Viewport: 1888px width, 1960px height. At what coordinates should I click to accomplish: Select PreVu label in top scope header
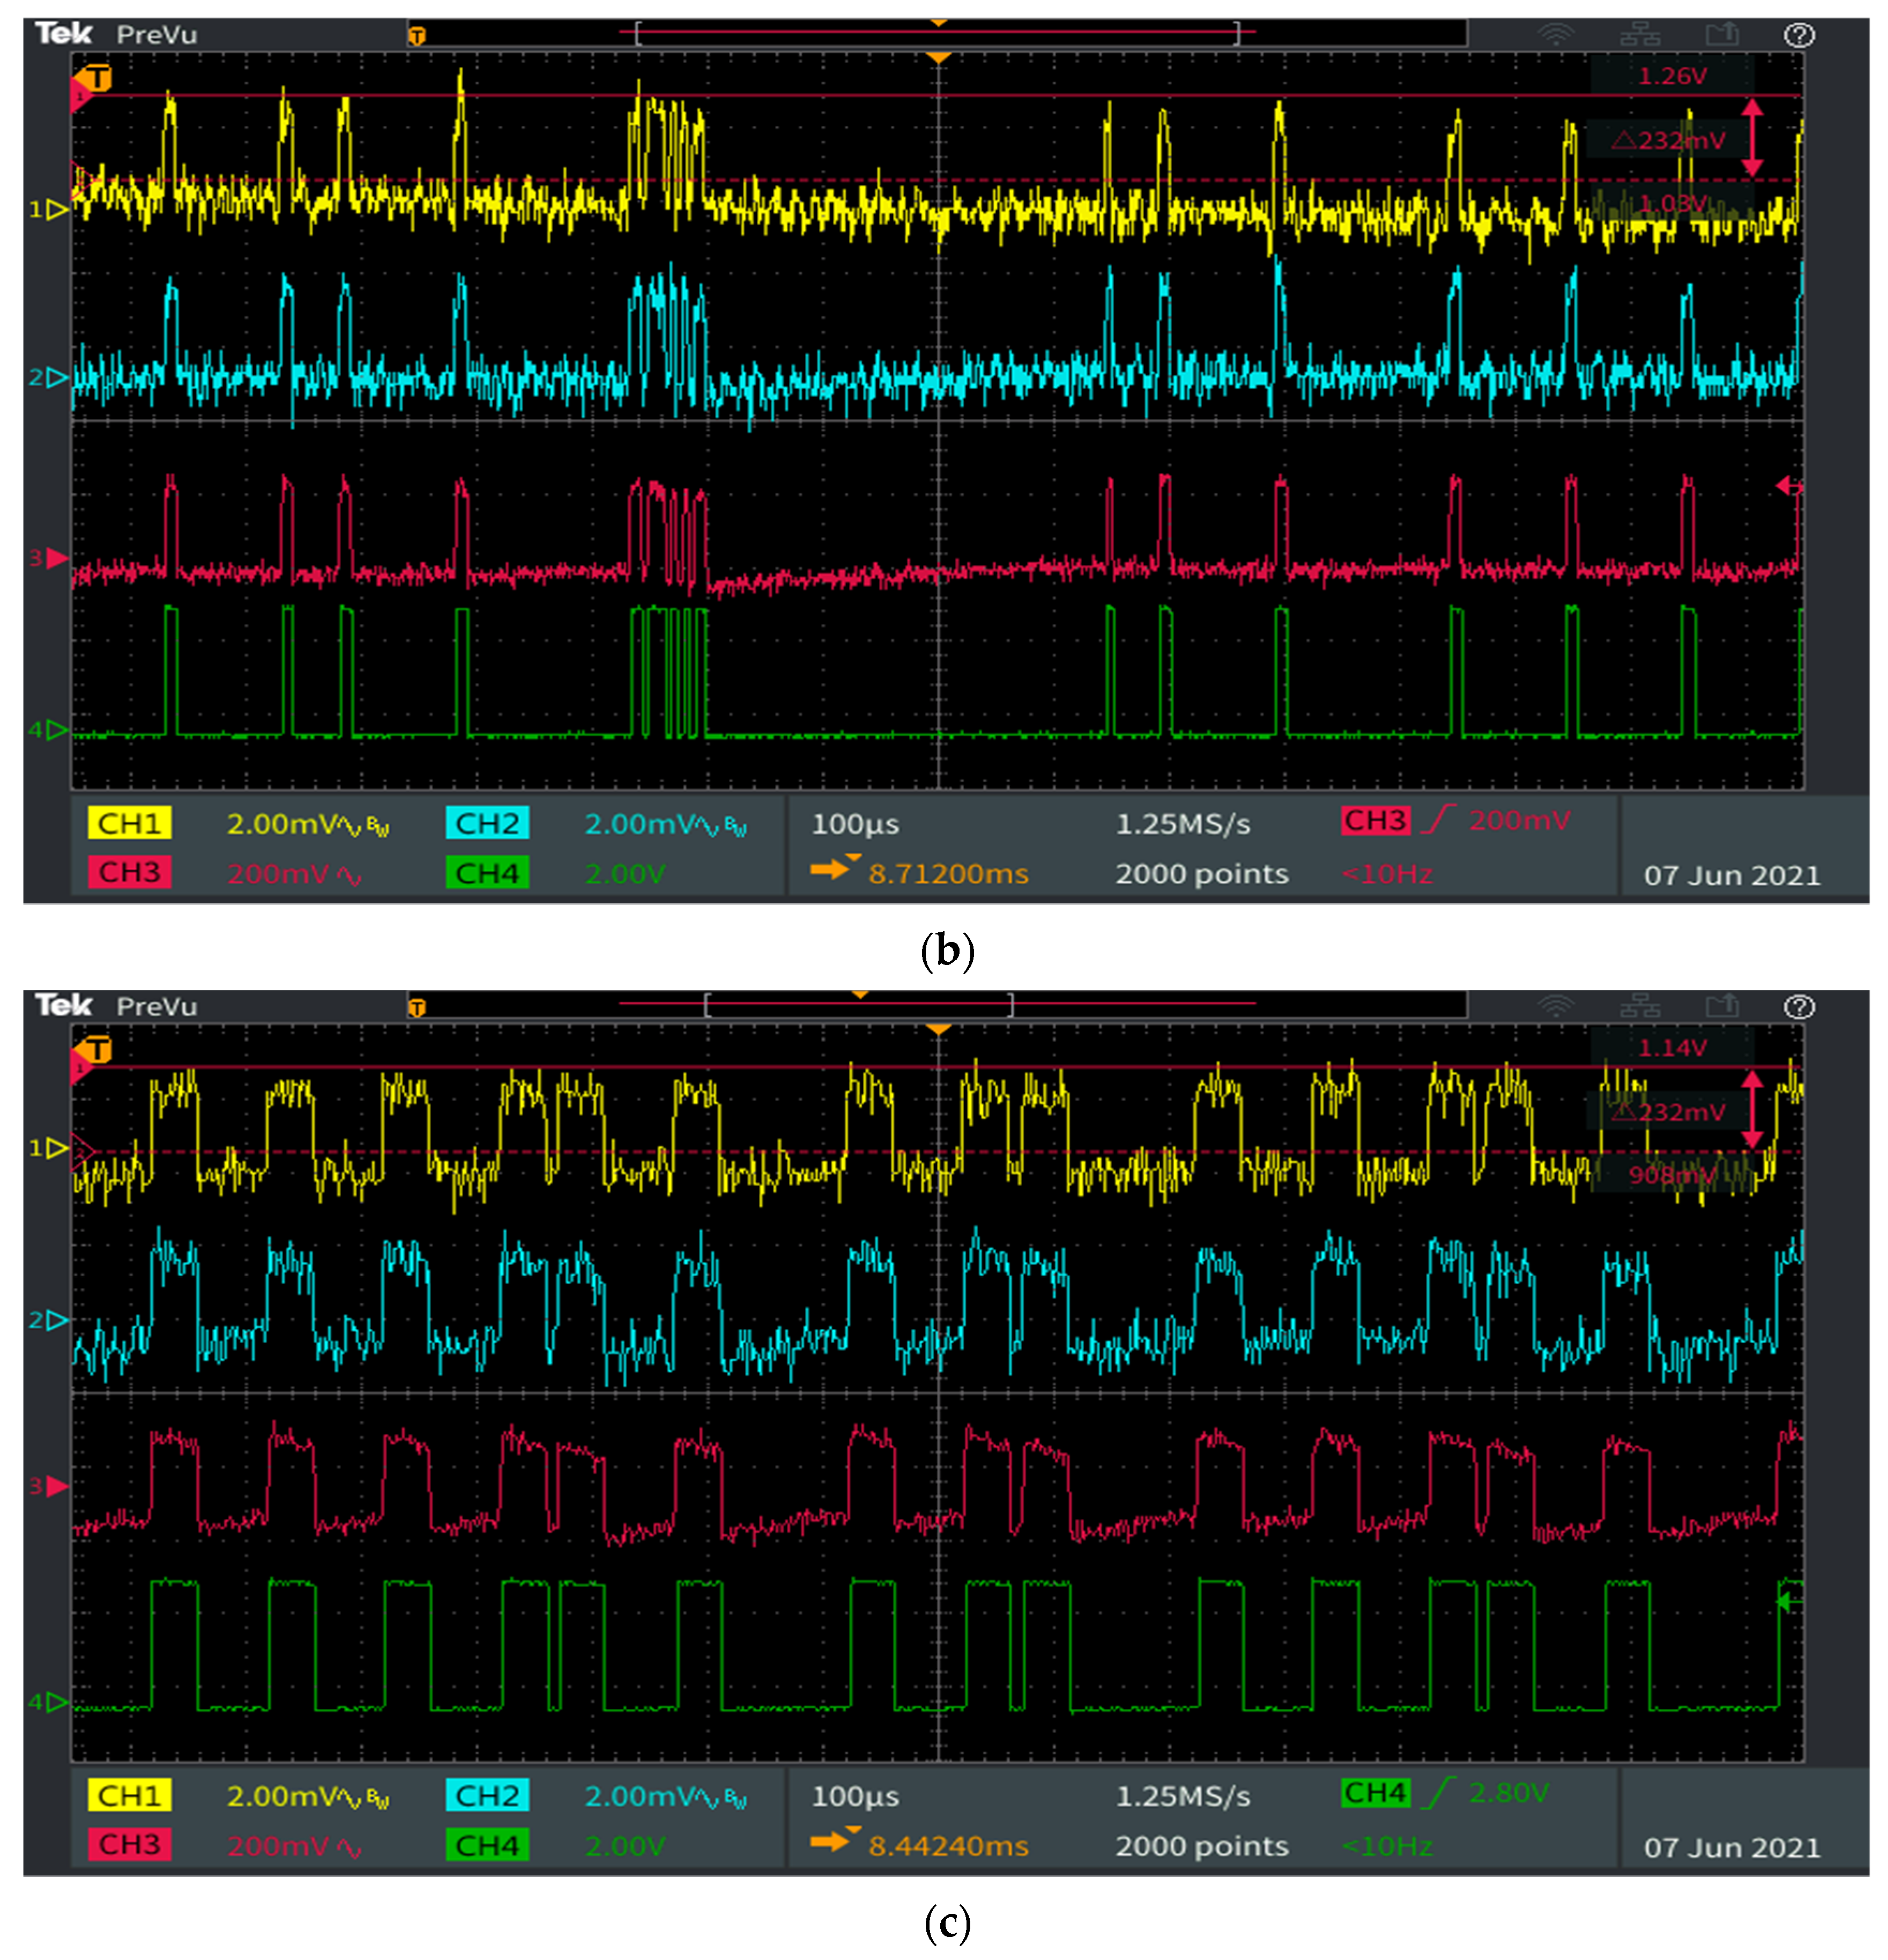(157, 35)
